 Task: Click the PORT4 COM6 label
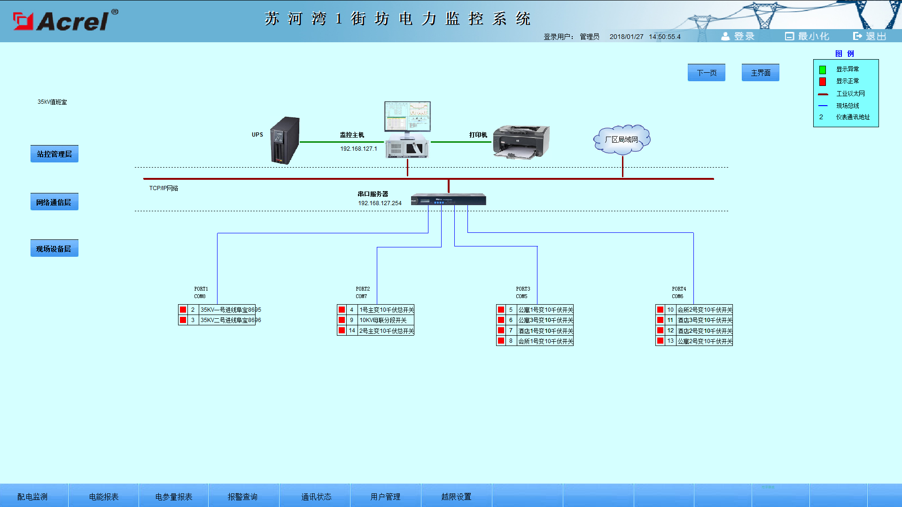(x=678, y=292)
